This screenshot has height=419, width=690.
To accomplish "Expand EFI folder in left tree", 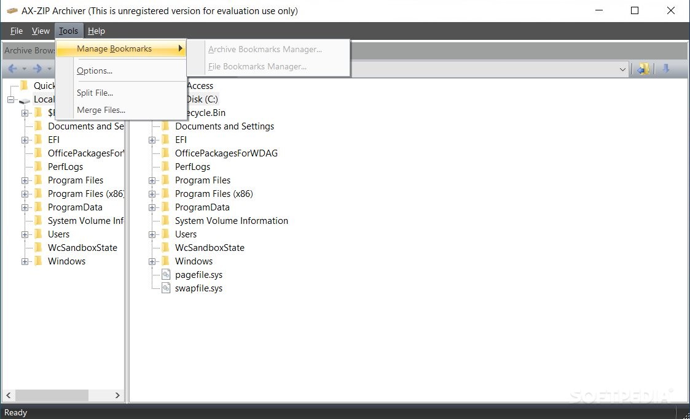I will coord(25,140).
